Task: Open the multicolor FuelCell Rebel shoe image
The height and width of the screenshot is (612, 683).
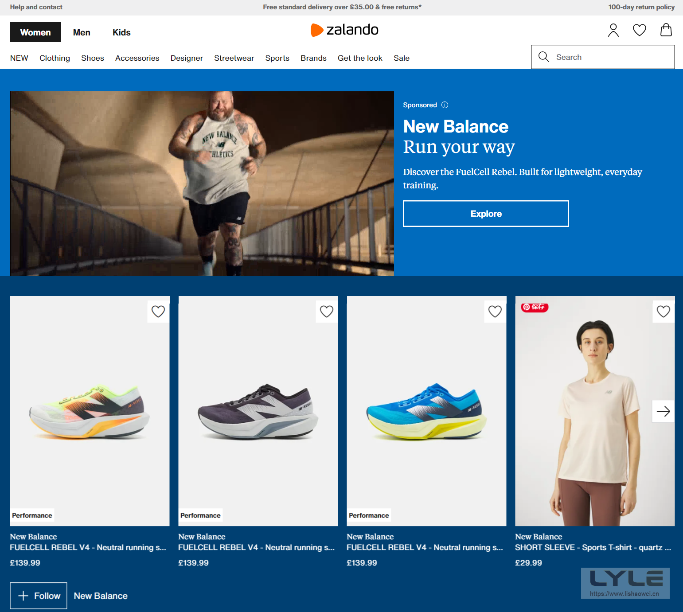Action: [x=90, y=411]
